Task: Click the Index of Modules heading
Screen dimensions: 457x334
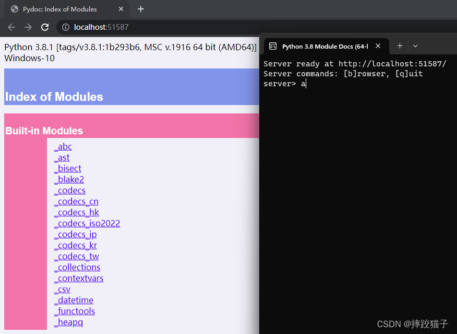Action: pyautogui.click(x=54, y=97)
